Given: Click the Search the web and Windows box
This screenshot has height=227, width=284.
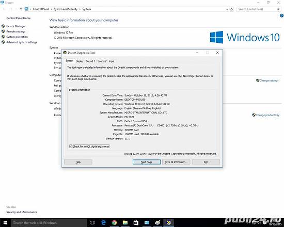Looking at the screenshot, I should click(49, 223).
